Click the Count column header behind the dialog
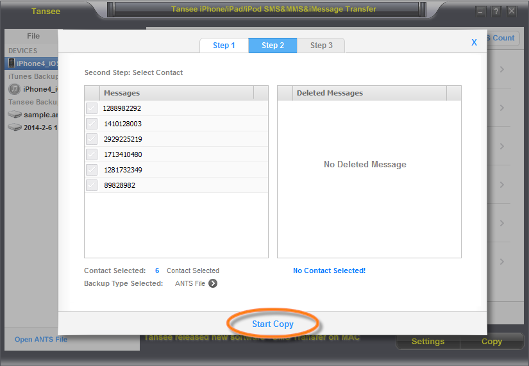 [x=503, y=38]
